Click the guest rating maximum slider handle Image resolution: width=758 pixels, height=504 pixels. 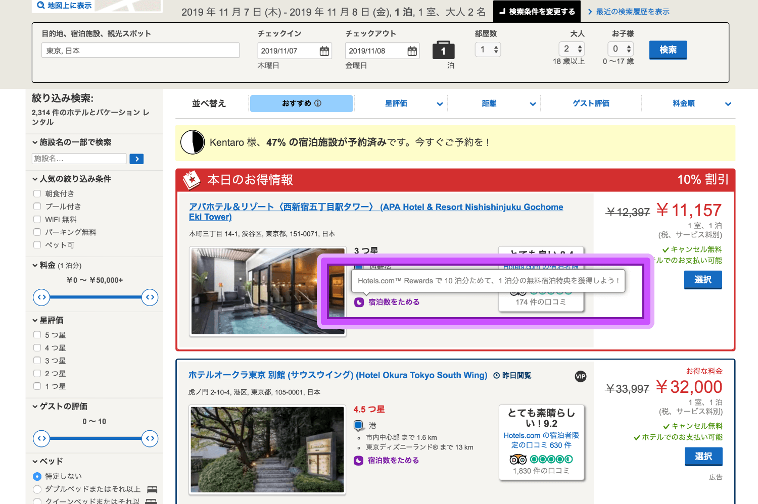pyautogui.click(x=150, y=438)
